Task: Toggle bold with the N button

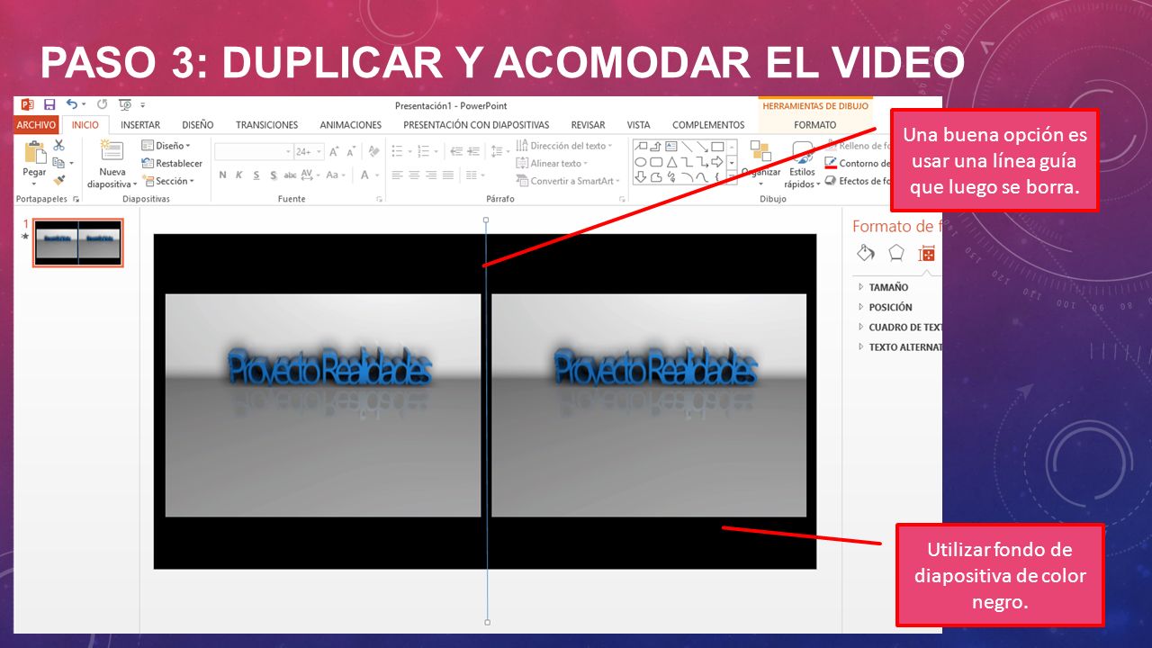Action: click(x=223, y=175)
